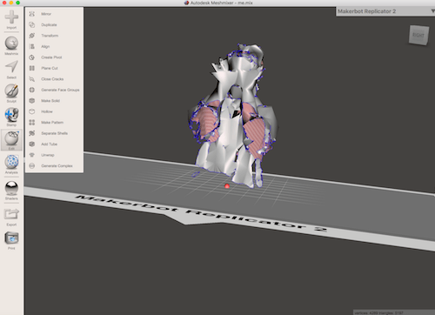Viewport: 435px width, 315px height.
Task: Toggle the Edit tool menu
Action: (11, 140)
